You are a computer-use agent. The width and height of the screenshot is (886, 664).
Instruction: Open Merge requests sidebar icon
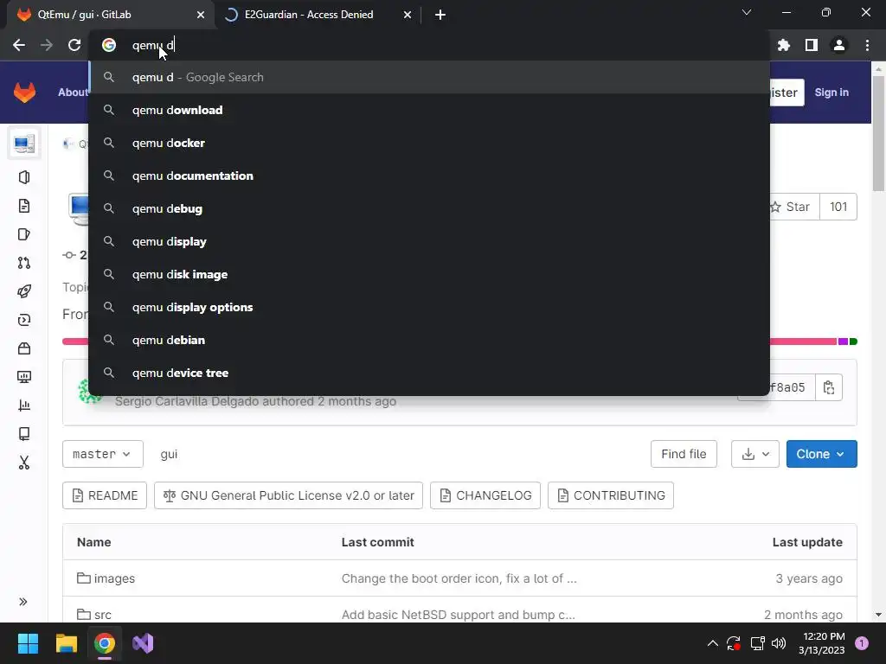pyautogui.click(x=23, y=263)
